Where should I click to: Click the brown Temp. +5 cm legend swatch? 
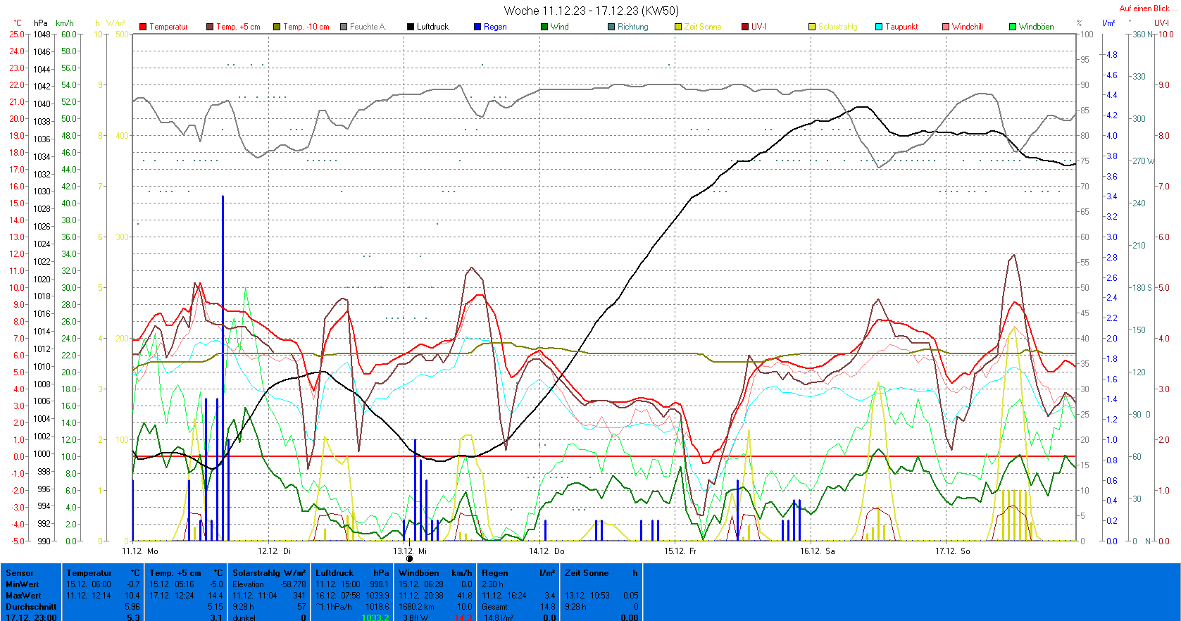click(x=210, y=27)
